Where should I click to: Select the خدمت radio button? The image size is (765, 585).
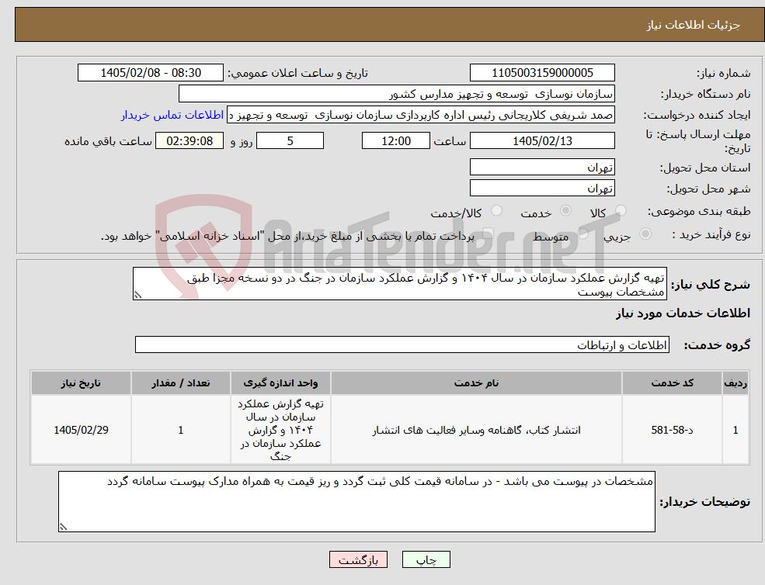click(565, 210)
